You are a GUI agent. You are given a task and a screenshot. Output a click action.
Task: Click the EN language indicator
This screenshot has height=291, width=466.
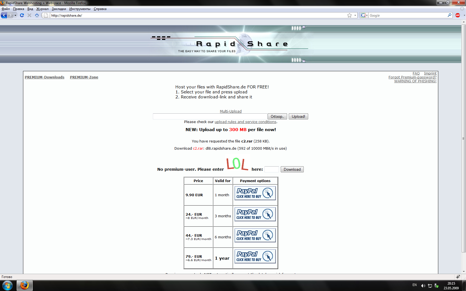click(414, 285)
